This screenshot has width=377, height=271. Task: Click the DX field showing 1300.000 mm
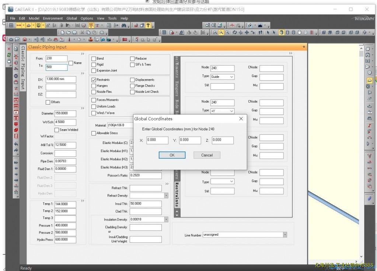[61, 79]
